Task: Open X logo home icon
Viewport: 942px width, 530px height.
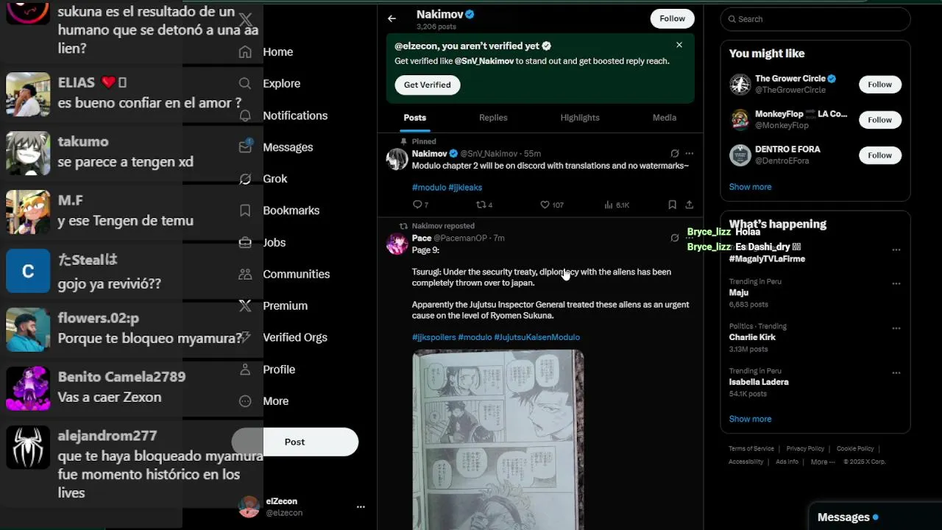Action: point(245,19)
